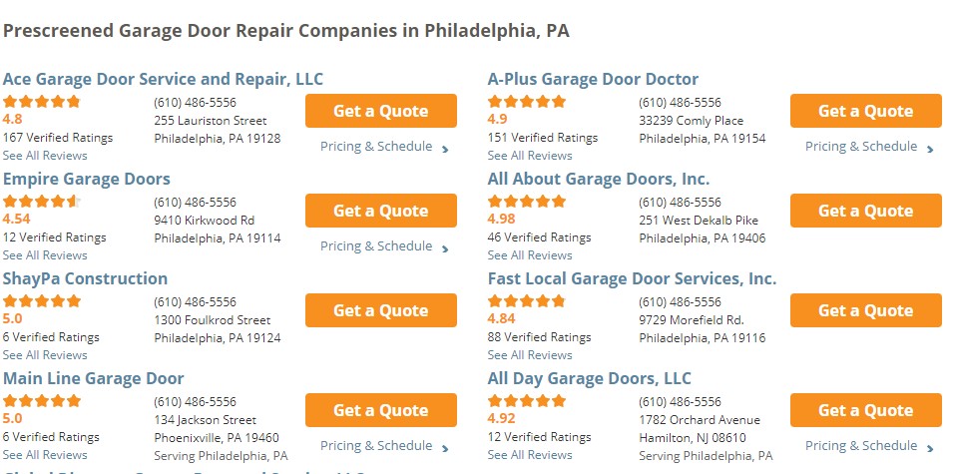This screenshot has width=955, height=474.
Task: Expand Pricing & Schedule for All Day Garage Doors
Action: point(868,446)
